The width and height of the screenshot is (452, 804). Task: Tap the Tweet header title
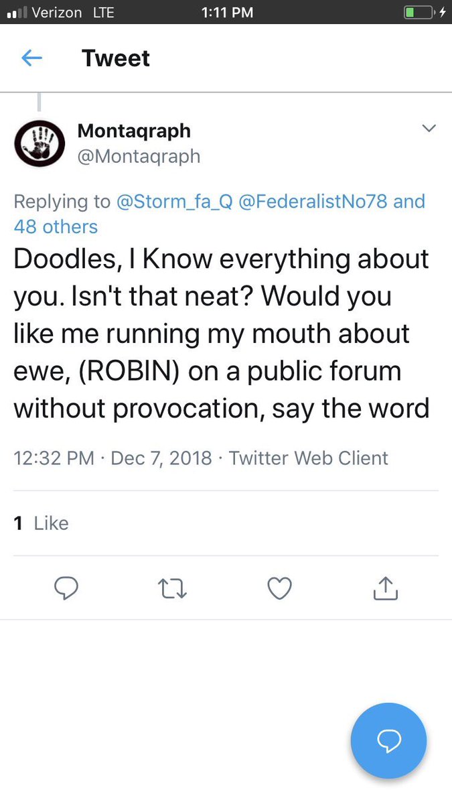click(x=115, y=58)
